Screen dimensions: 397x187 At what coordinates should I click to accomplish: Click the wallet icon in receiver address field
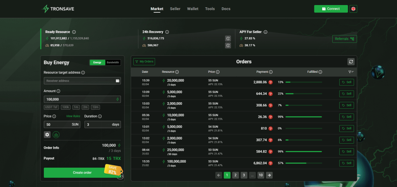(117, 81)
